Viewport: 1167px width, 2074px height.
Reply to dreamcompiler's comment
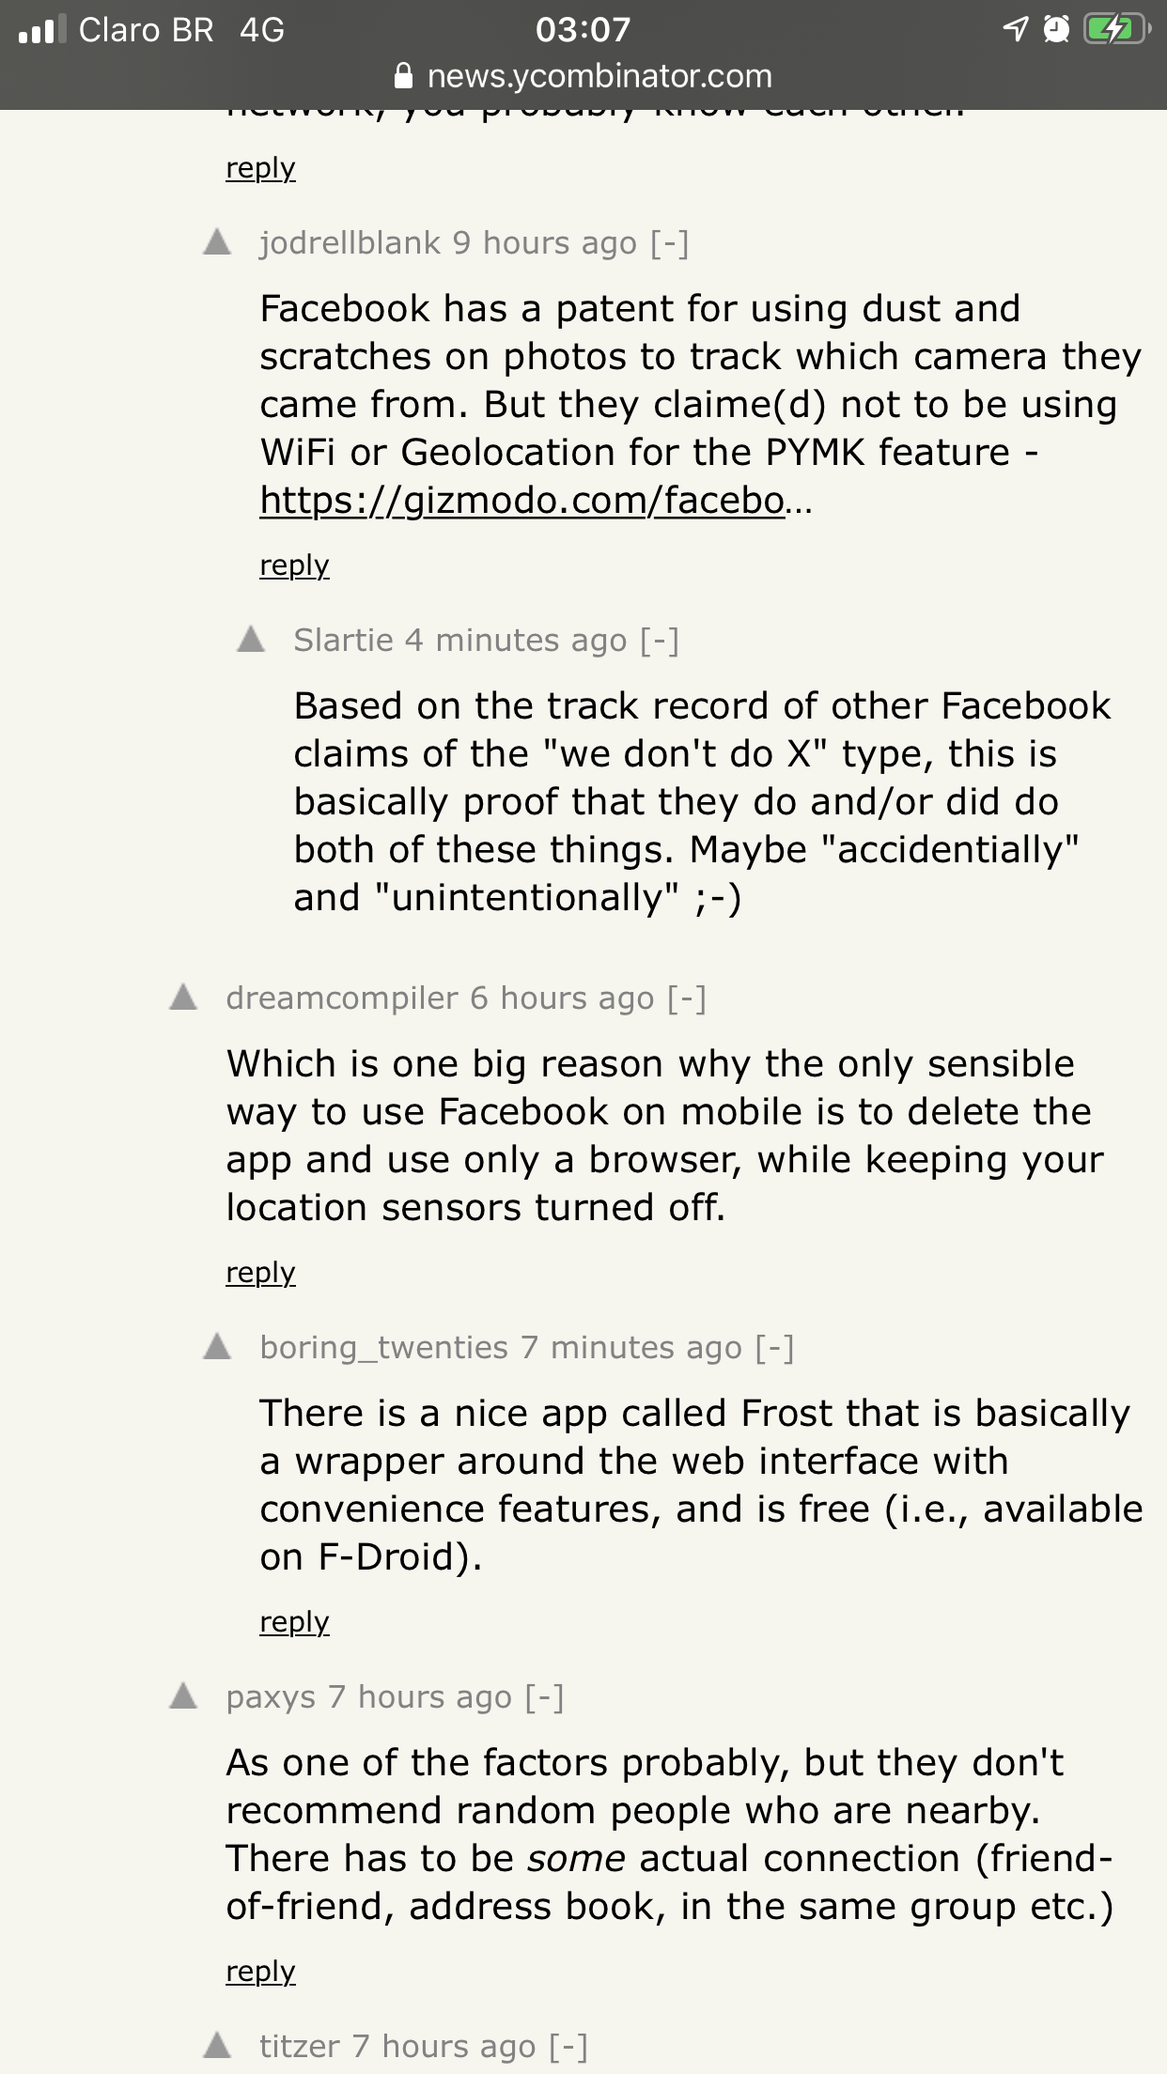(x=260, y=1273)
